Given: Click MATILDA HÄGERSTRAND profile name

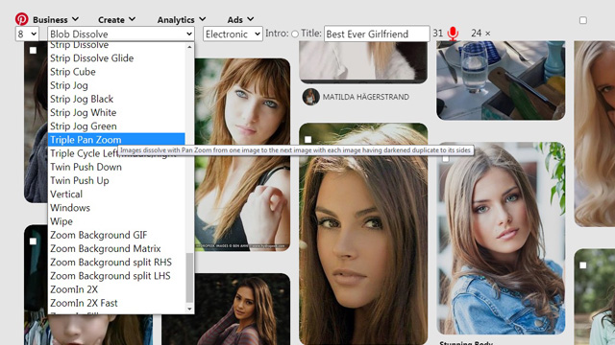Looking at the screenshot, I should 365,97.
